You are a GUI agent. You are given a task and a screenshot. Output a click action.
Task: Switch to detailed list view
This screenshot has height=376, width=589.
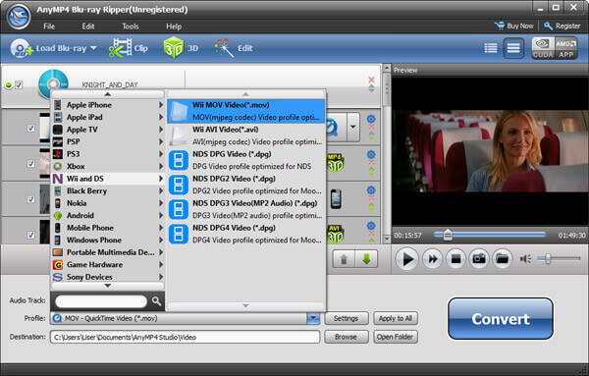click(x=491, y=48)
